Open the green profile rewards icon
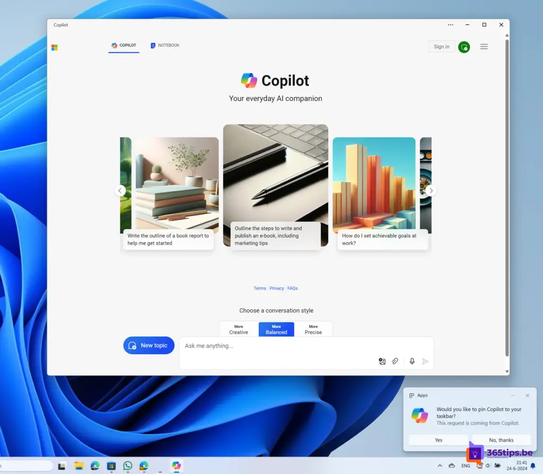 [464, 47]
